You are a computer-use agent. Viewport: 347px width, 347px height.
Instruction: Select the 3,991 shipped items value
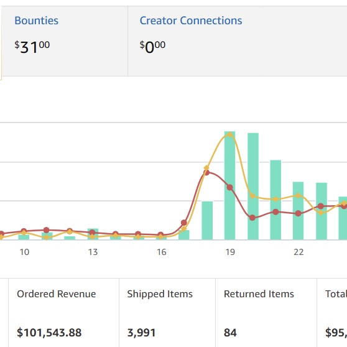141,333
